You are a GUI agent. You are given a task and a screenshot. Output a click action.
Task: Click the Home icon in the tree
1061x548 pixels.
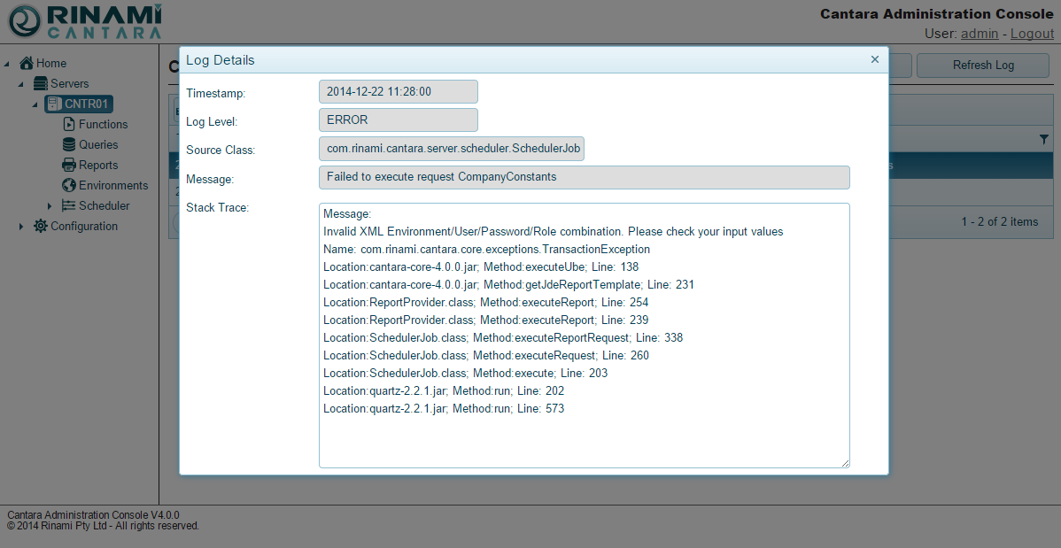pyautogui.click(x=27, y=64)
